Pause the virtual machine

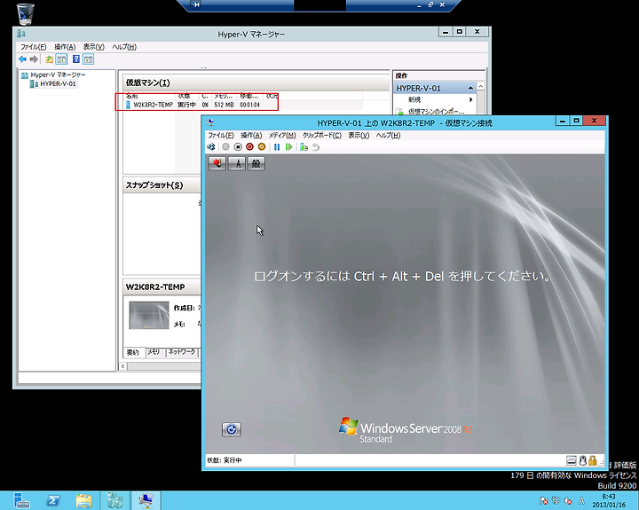[x=277, y=147]
